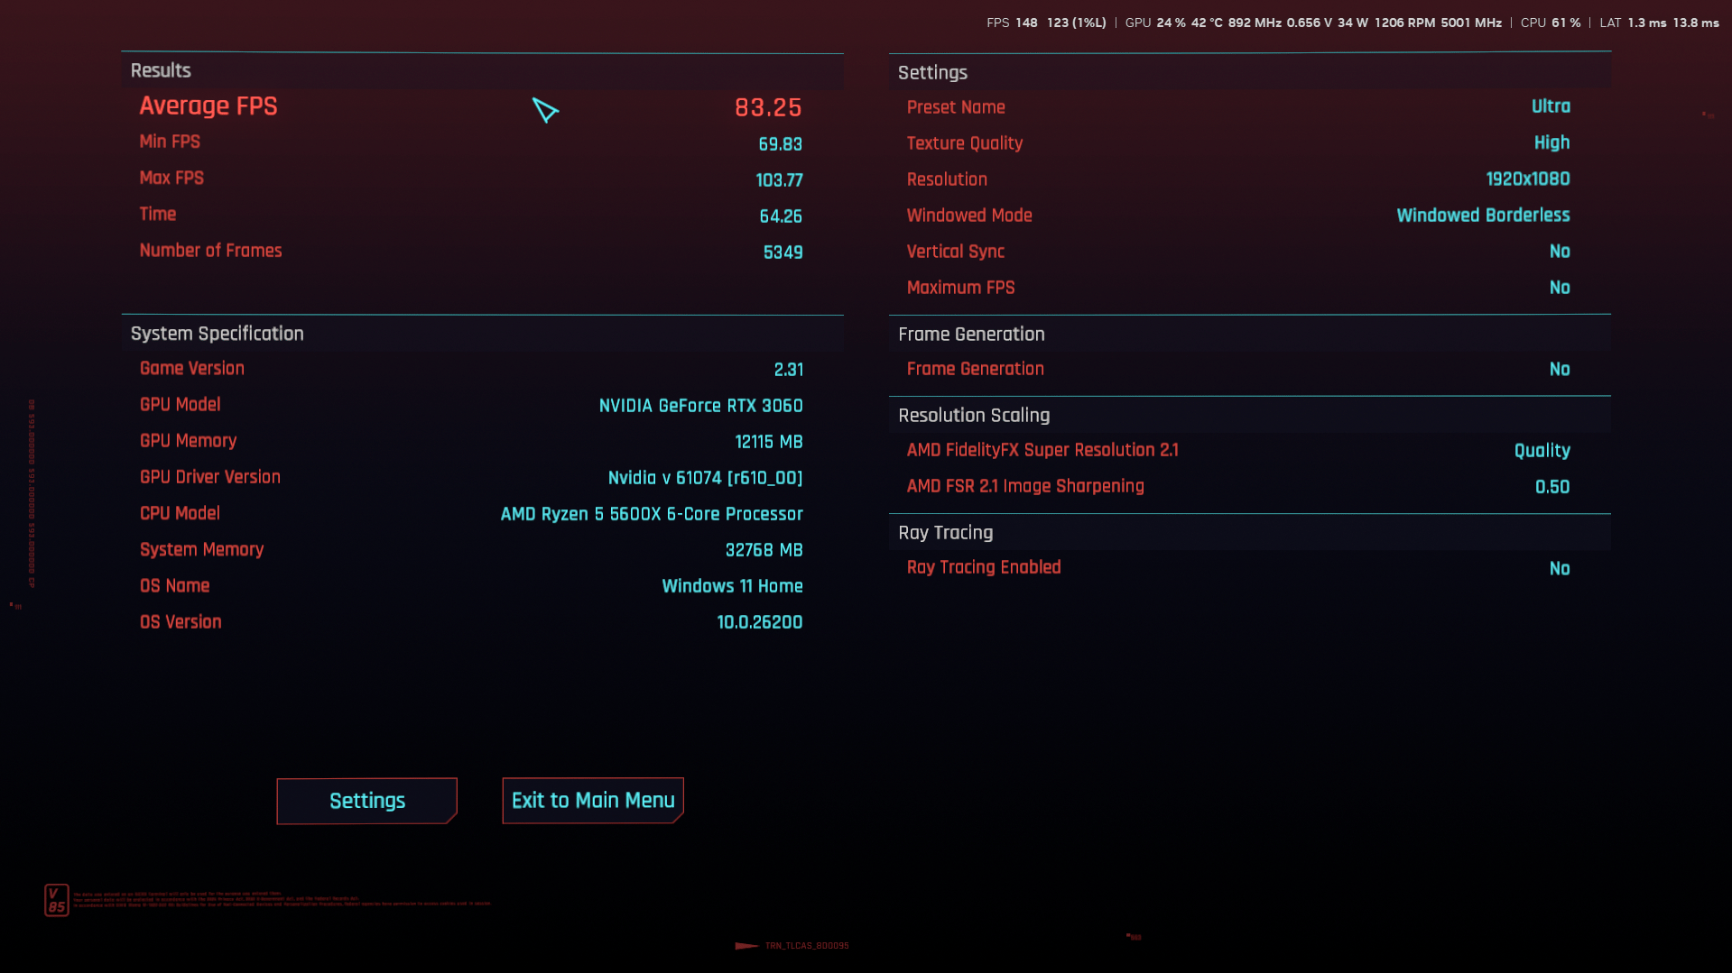Select GPU Memory value 12115 MB
The image size is (1732, 973).
point(768,442)
